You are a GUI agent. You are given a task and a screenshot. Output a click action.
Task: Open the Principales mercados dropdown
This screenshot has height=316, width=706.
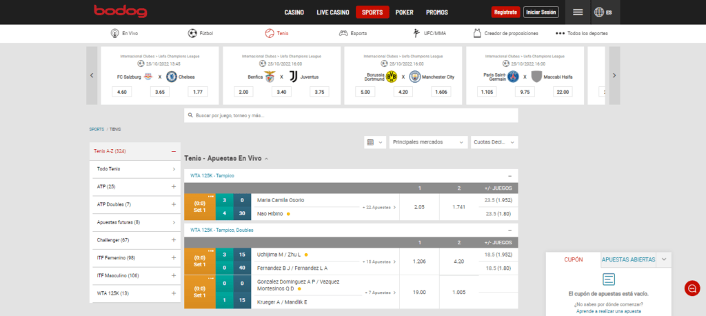(x=427, y=142)
